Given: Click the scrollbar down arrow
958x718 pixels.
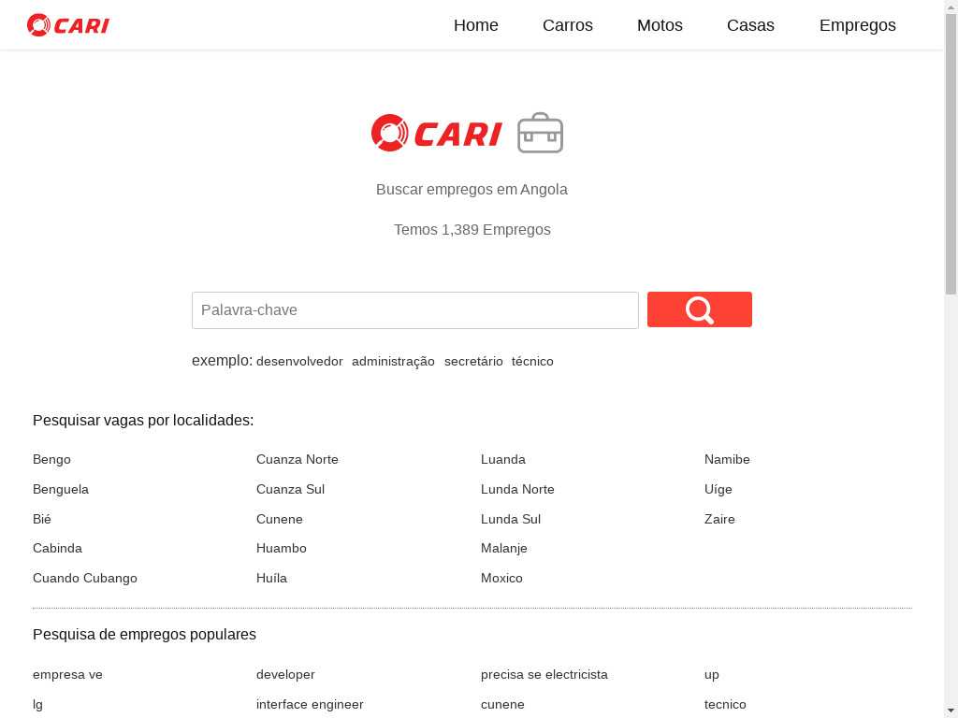Looking at the screenshot, I should pos(951,711).
